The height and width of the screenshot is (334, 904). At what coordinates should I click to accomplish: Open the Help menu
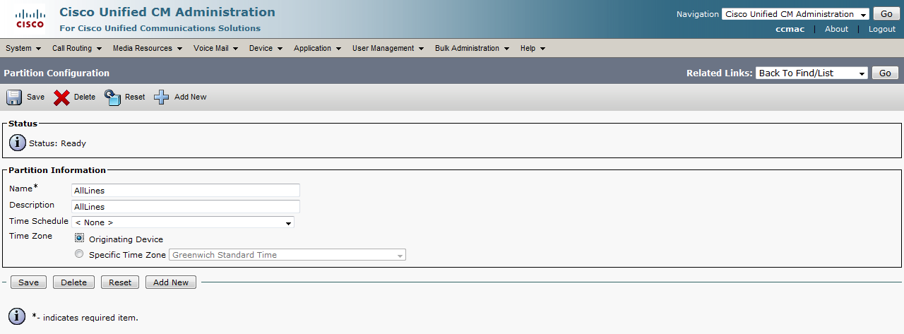pyautogui.click(x=533, y=48)
